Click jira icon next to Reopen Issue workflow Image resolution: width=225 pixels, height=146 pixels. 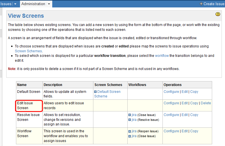pyautogui.click(x=130, y=131)
